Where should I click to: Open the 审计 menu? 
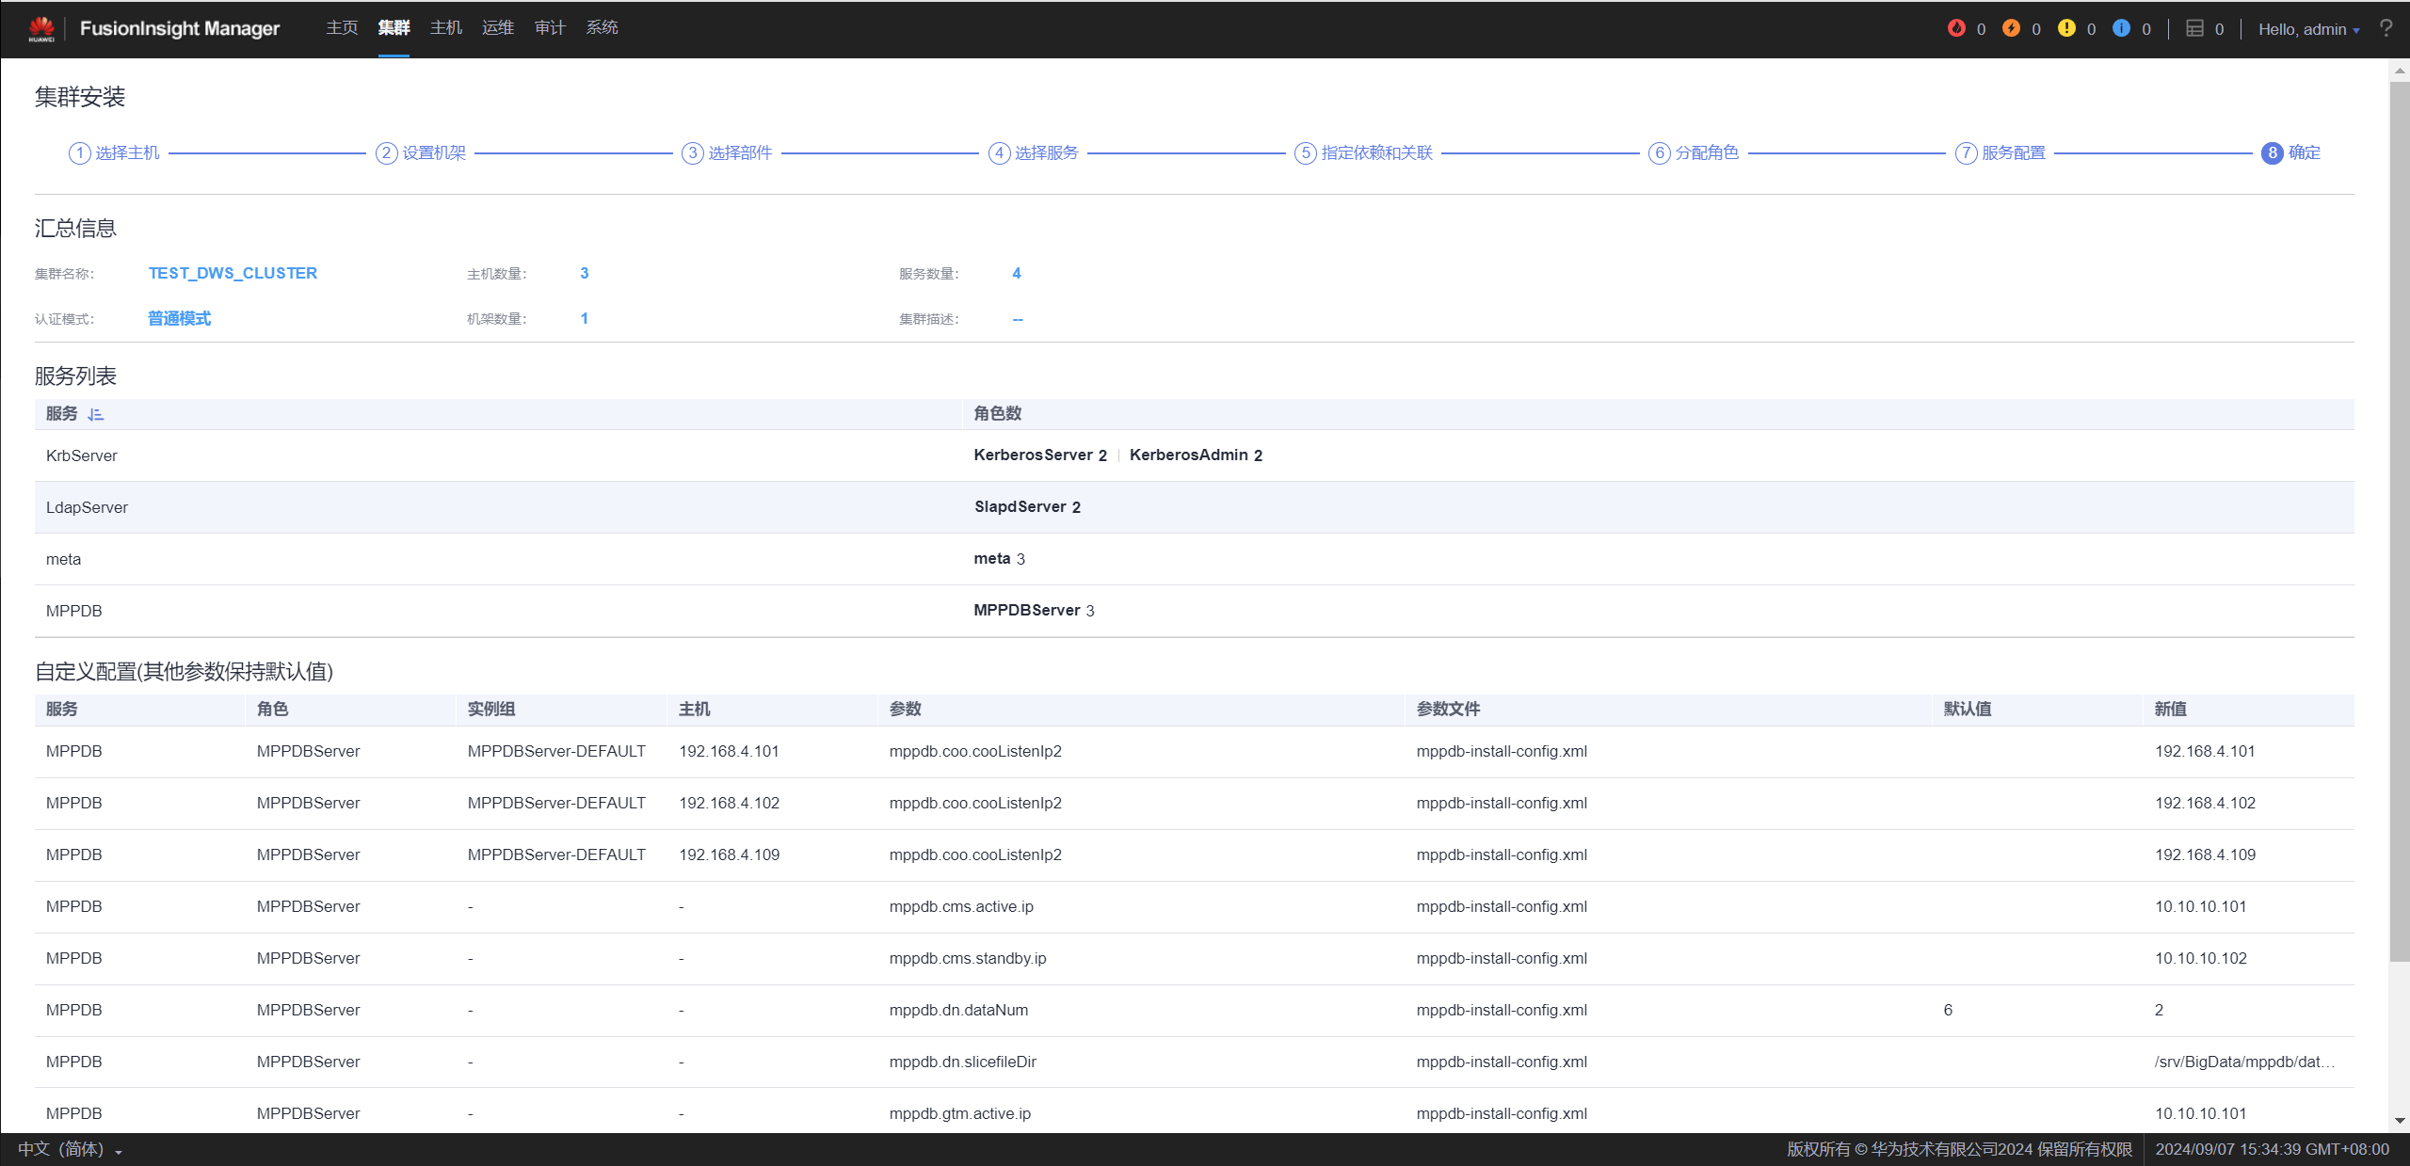click(550, 28)
